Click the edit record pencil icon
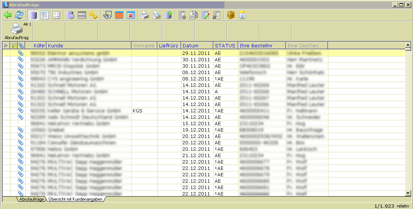 point(205,15)
